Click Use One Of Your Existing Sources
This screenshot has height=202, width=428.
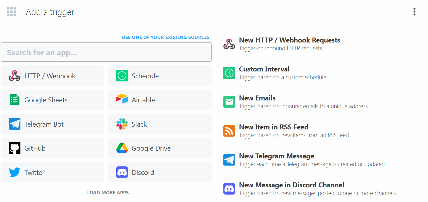tap(166, 37)
